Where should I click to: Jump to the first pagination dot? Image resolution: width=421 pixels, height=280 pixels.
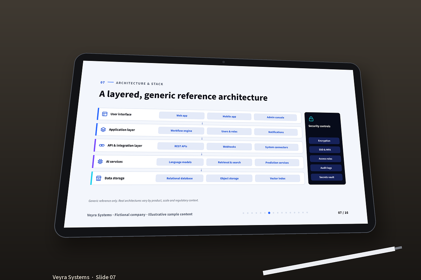pos(243,213)
